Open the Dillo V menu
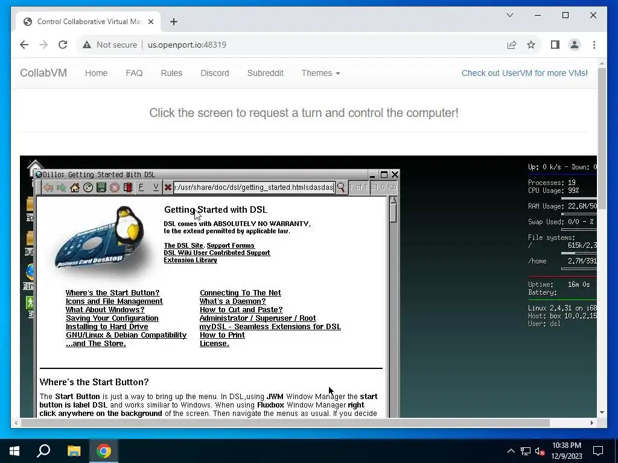This screenshot has height=463, width=618. [x=156, y=187]
